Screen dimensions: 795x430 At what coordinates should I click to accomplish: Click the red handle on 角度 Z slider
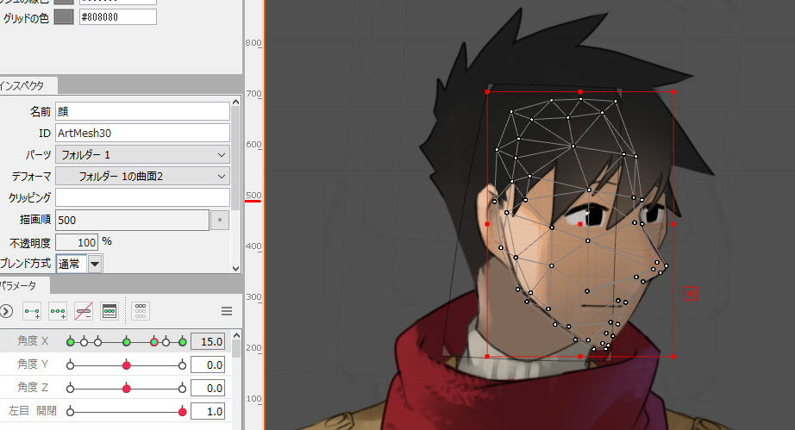click(x=127, y=389)
